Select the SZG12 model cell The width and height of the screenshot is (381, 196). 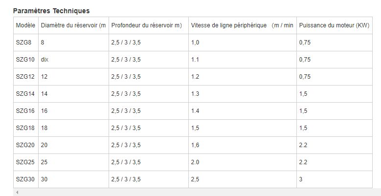coord(25,77)
